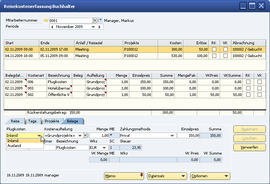Viewport: 270px width, 184px height.
Task: Go to previous month in Periode
Action: tap(52, 27)
